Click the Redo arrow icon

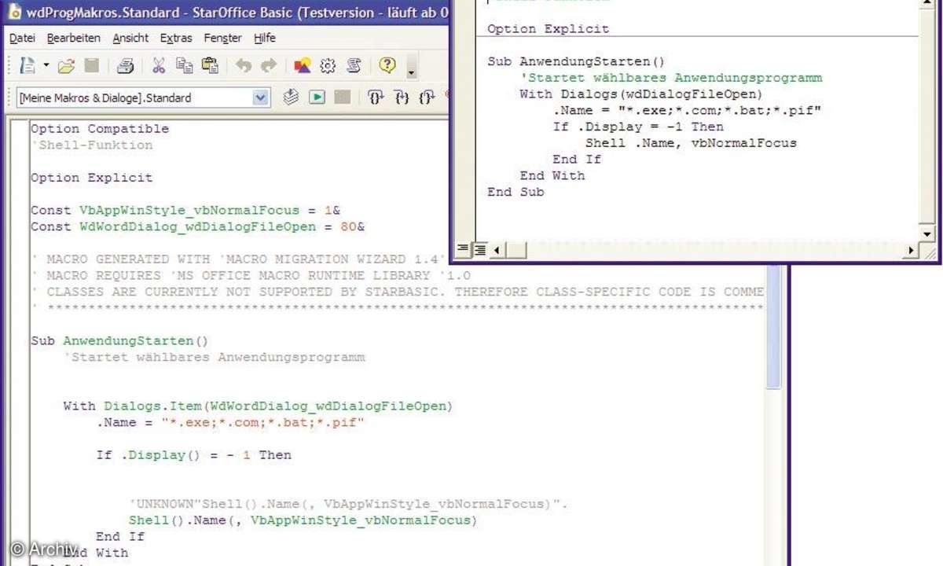click(x=269, y=66)
